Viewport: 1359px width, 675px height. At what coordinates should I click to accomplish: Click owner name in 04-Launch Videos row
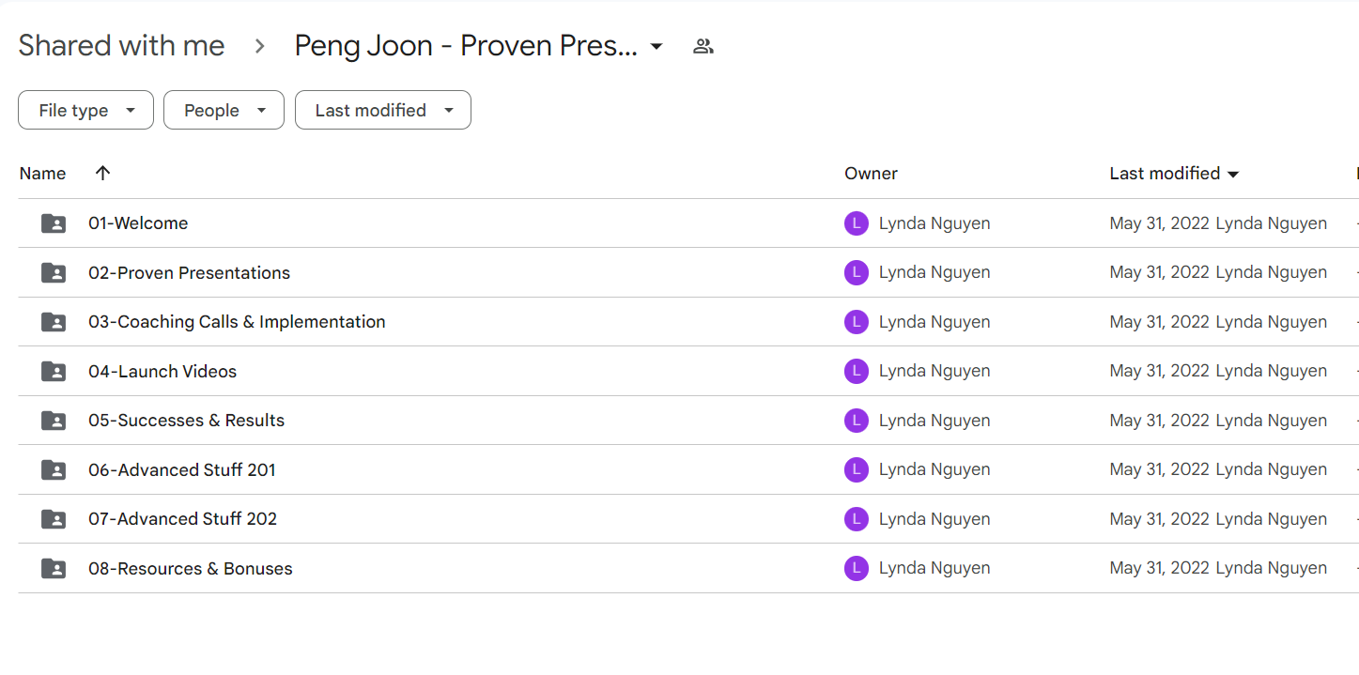pos(934,371)
